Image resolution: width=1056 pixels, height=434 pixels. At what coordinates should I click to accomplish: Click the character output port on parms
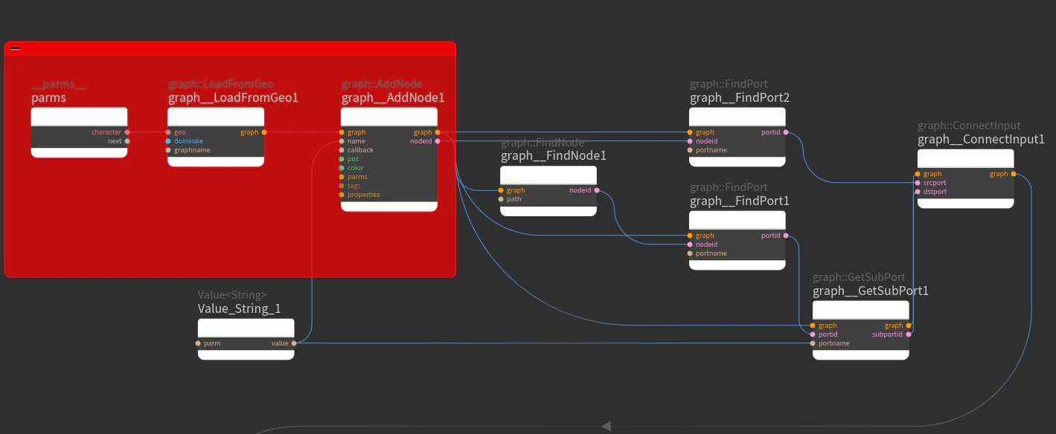[127, 132]
